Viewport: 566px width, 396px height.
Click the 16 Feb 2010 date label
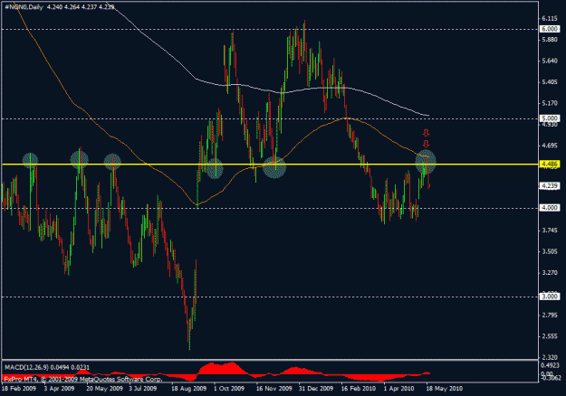click(x=359, y=389)
